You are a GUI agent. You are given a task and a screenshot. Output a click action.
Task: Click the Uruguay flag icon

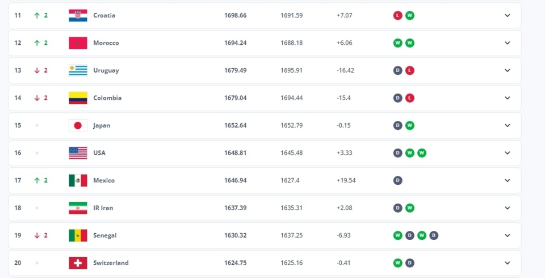click(x=78, y=70)
